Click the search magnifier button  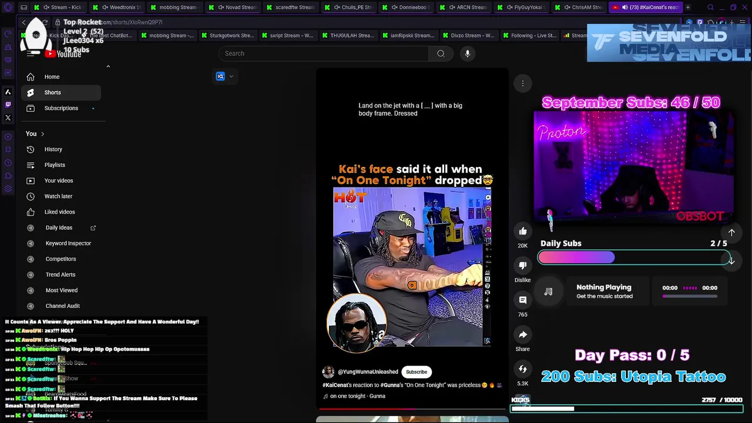pos(441,53)
